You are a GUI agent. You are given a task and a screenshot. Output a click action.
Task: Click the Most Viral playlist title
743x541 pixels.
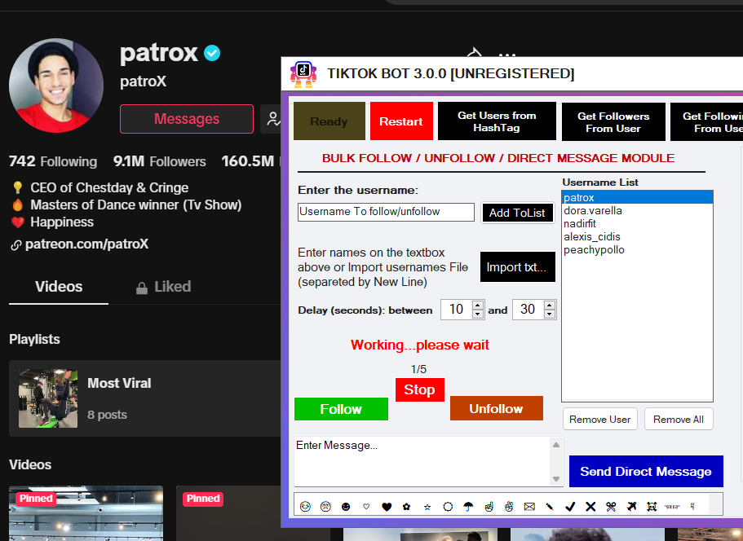(119, 383)
